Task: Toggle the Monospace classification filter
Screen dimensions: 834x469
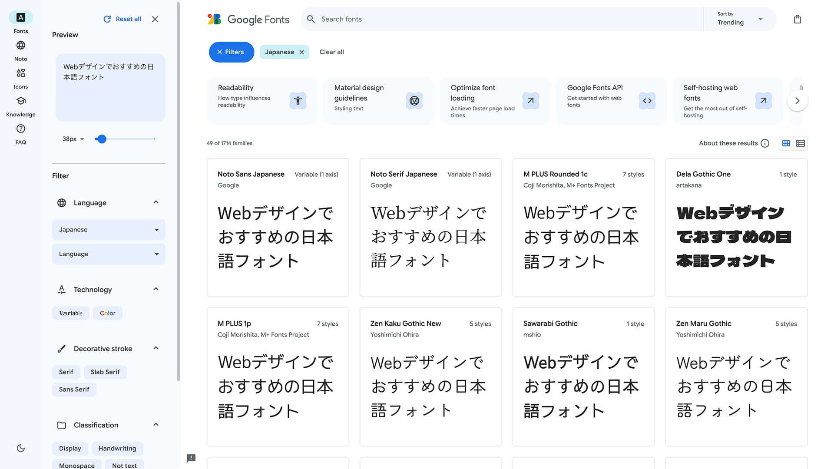Action: coord(77,465)
